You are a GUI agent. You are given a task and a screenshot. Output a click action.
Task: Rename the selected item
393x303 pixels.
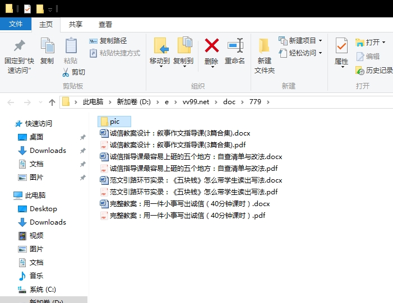pos(235,51)
